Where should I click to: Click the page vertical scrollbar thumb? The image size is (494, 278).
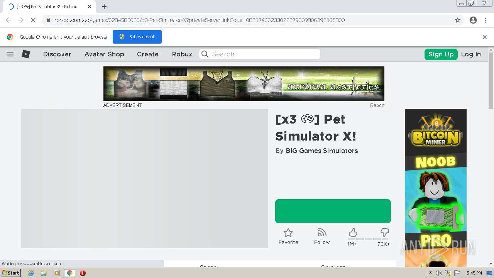491,81
